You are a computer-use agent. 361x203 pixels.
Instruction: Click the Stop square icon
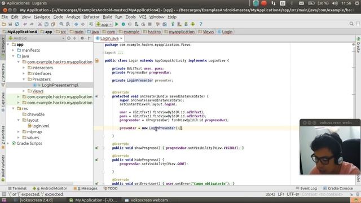[150, 24]
